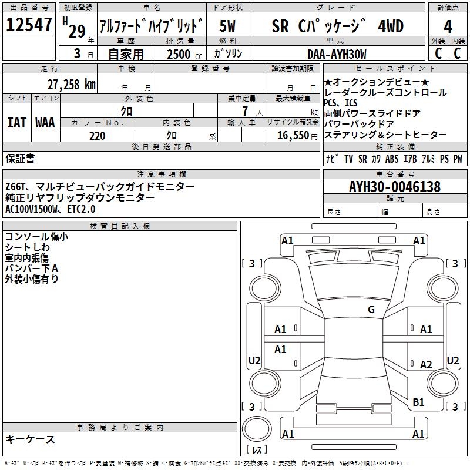Select first registration year H29

coord(75,28)
